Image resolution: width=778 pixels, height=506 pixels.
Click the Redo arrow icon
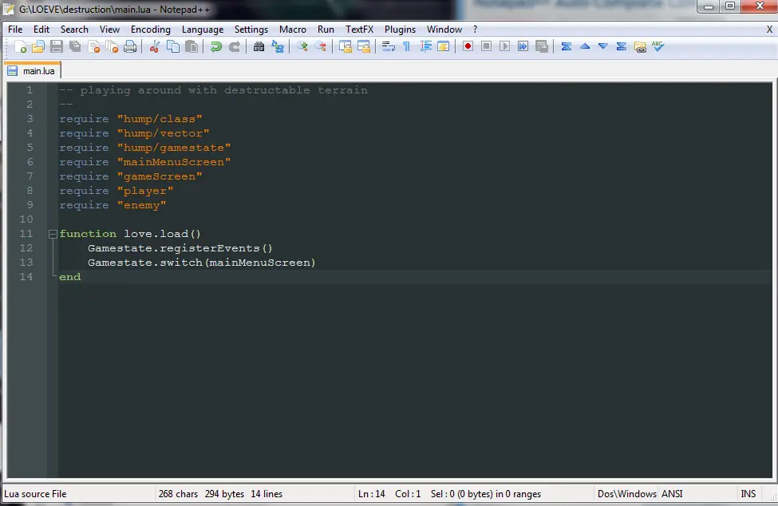tap(234, 46)
